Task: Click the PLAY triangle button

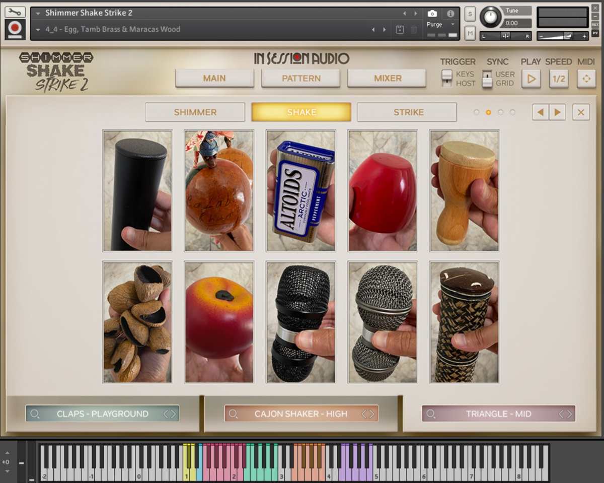Action: pos(531,79)
